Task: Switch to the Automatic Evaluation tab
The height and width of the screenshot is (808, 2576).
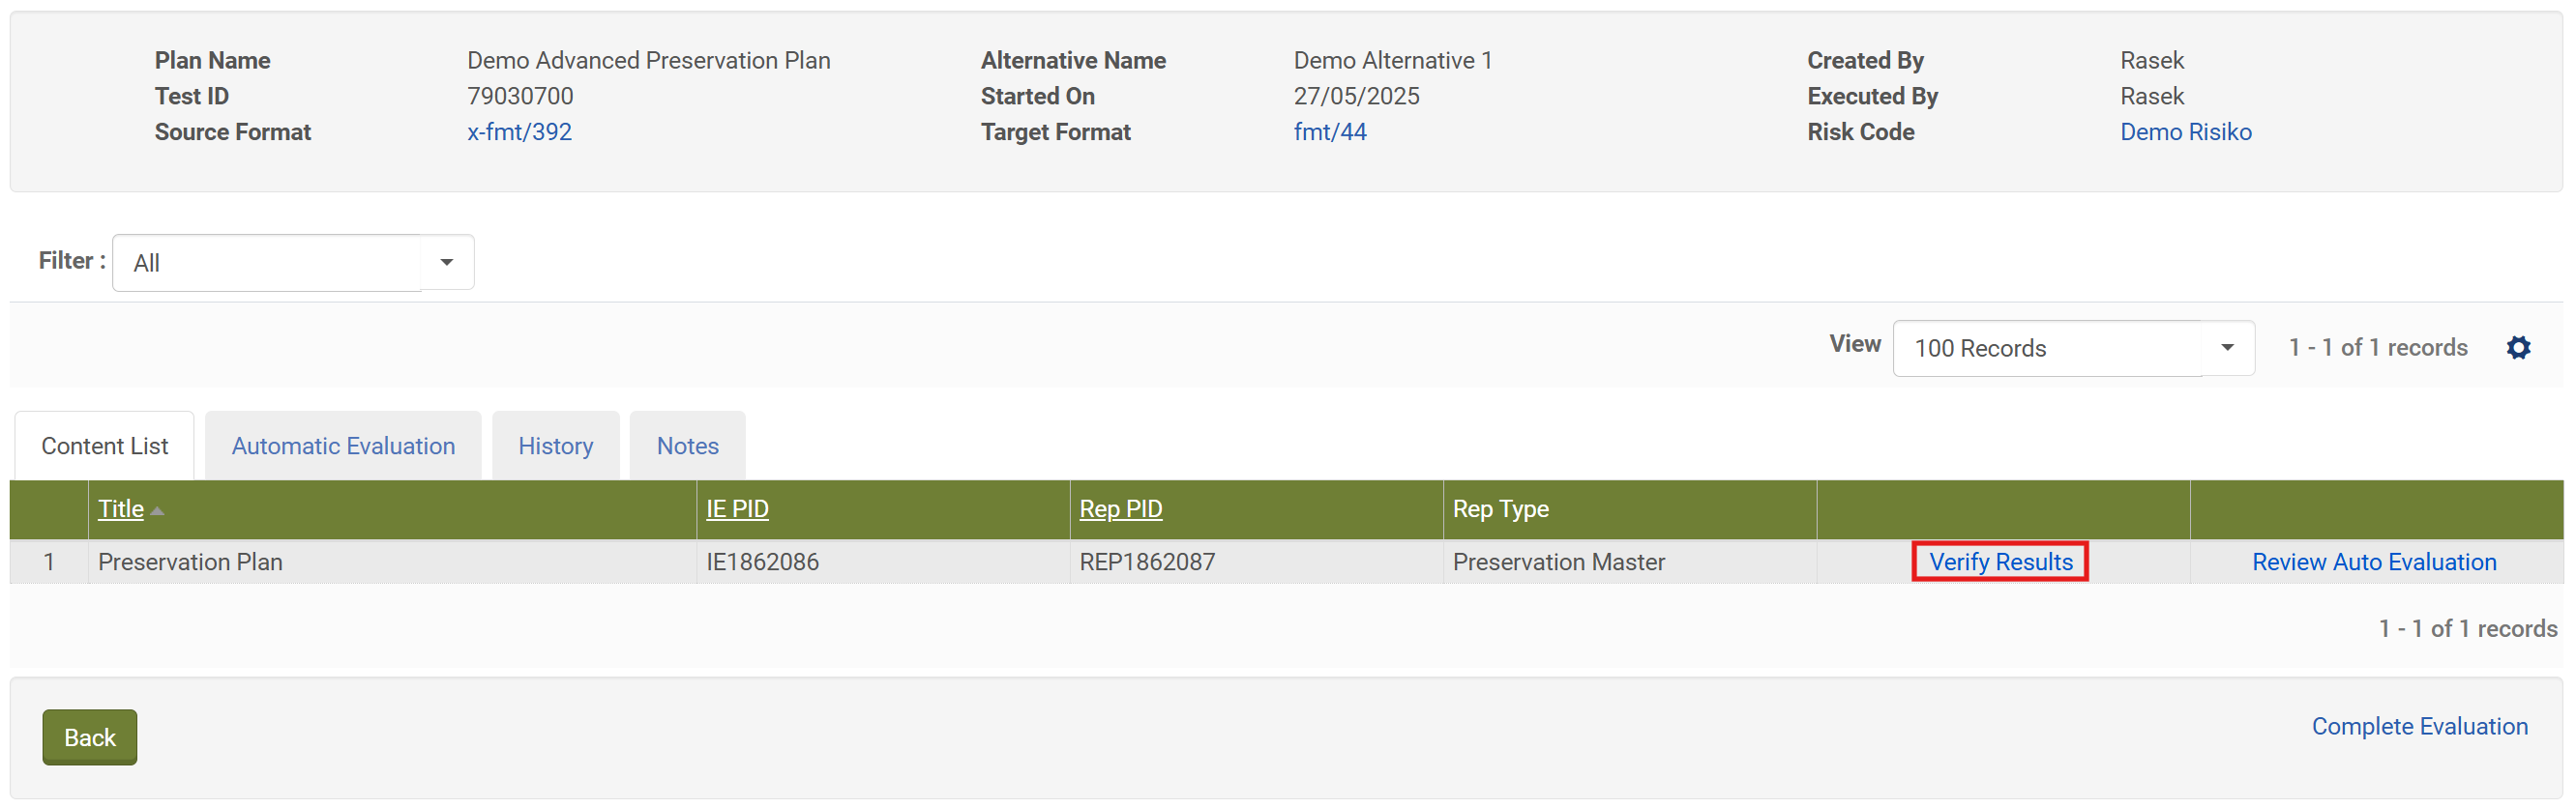Action: [x=343, y=447]
